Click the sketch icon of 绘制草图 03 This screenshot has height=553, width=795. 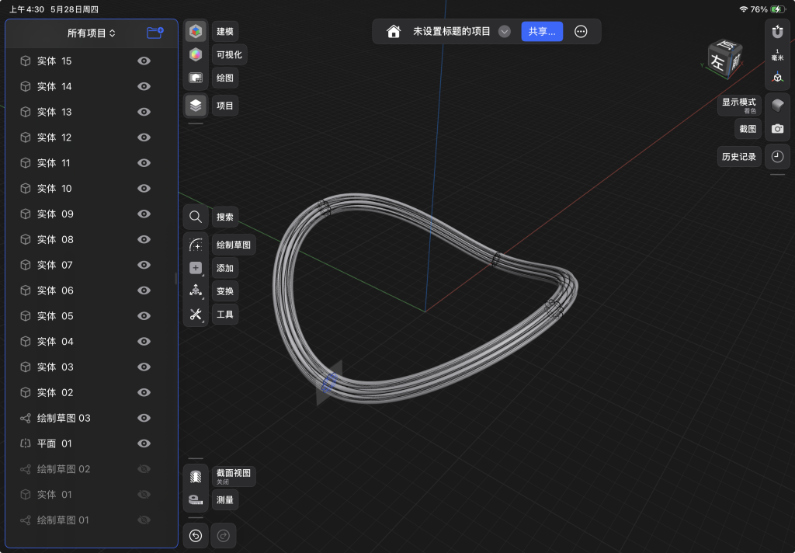(26, 418)
